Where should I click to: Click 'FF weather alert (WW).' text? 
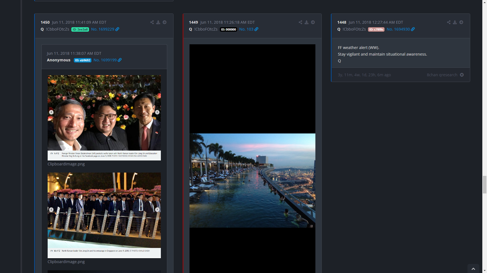358,48
